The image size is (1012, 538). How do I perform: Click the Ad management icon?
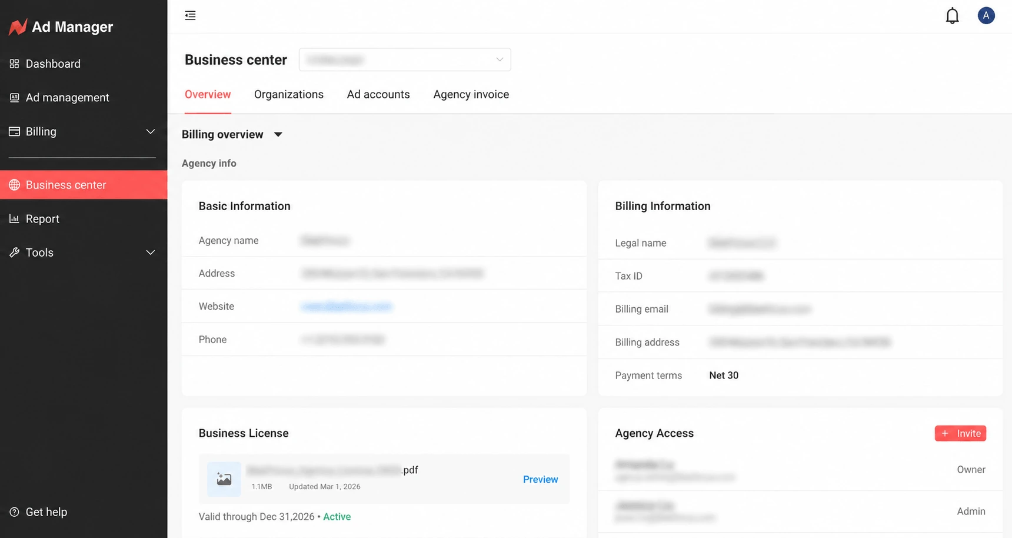pyautogui.click(x=15, y=98)
